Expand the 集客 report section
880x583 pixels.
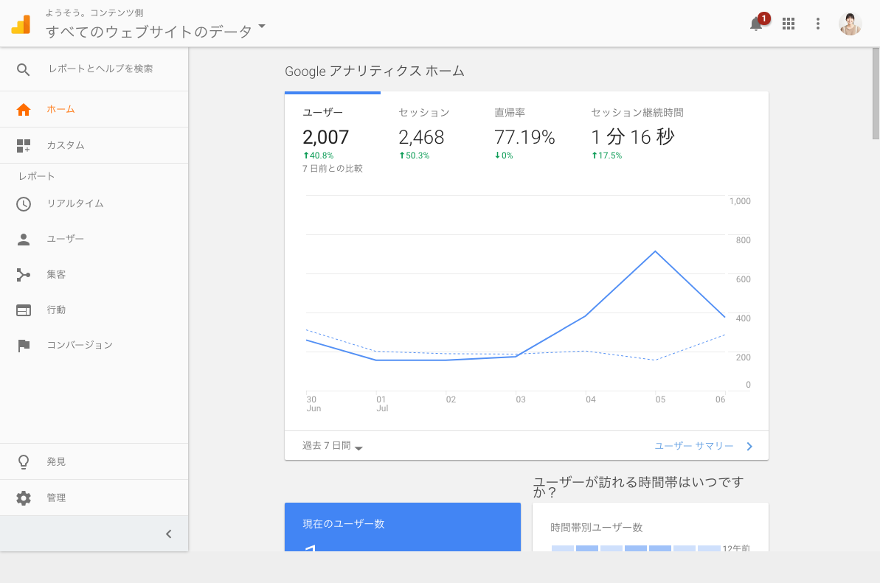click(x=94, y=274)
